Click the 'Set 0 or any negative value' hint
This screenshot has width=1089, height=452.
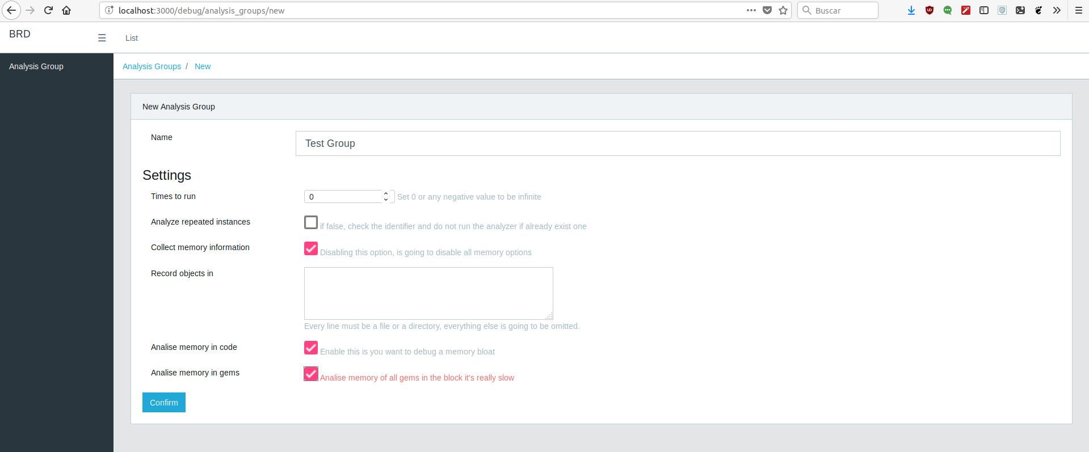469,197
